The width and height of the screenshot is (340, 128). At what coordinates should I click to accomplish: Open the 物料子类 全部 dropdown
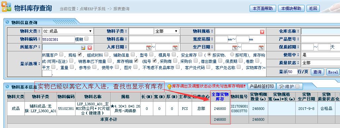coord(167,31)
